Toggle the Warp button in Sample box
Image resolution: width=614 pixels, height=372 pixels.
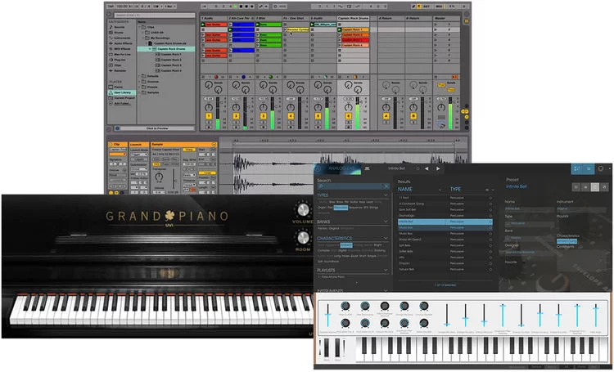(x=189, y=150)
